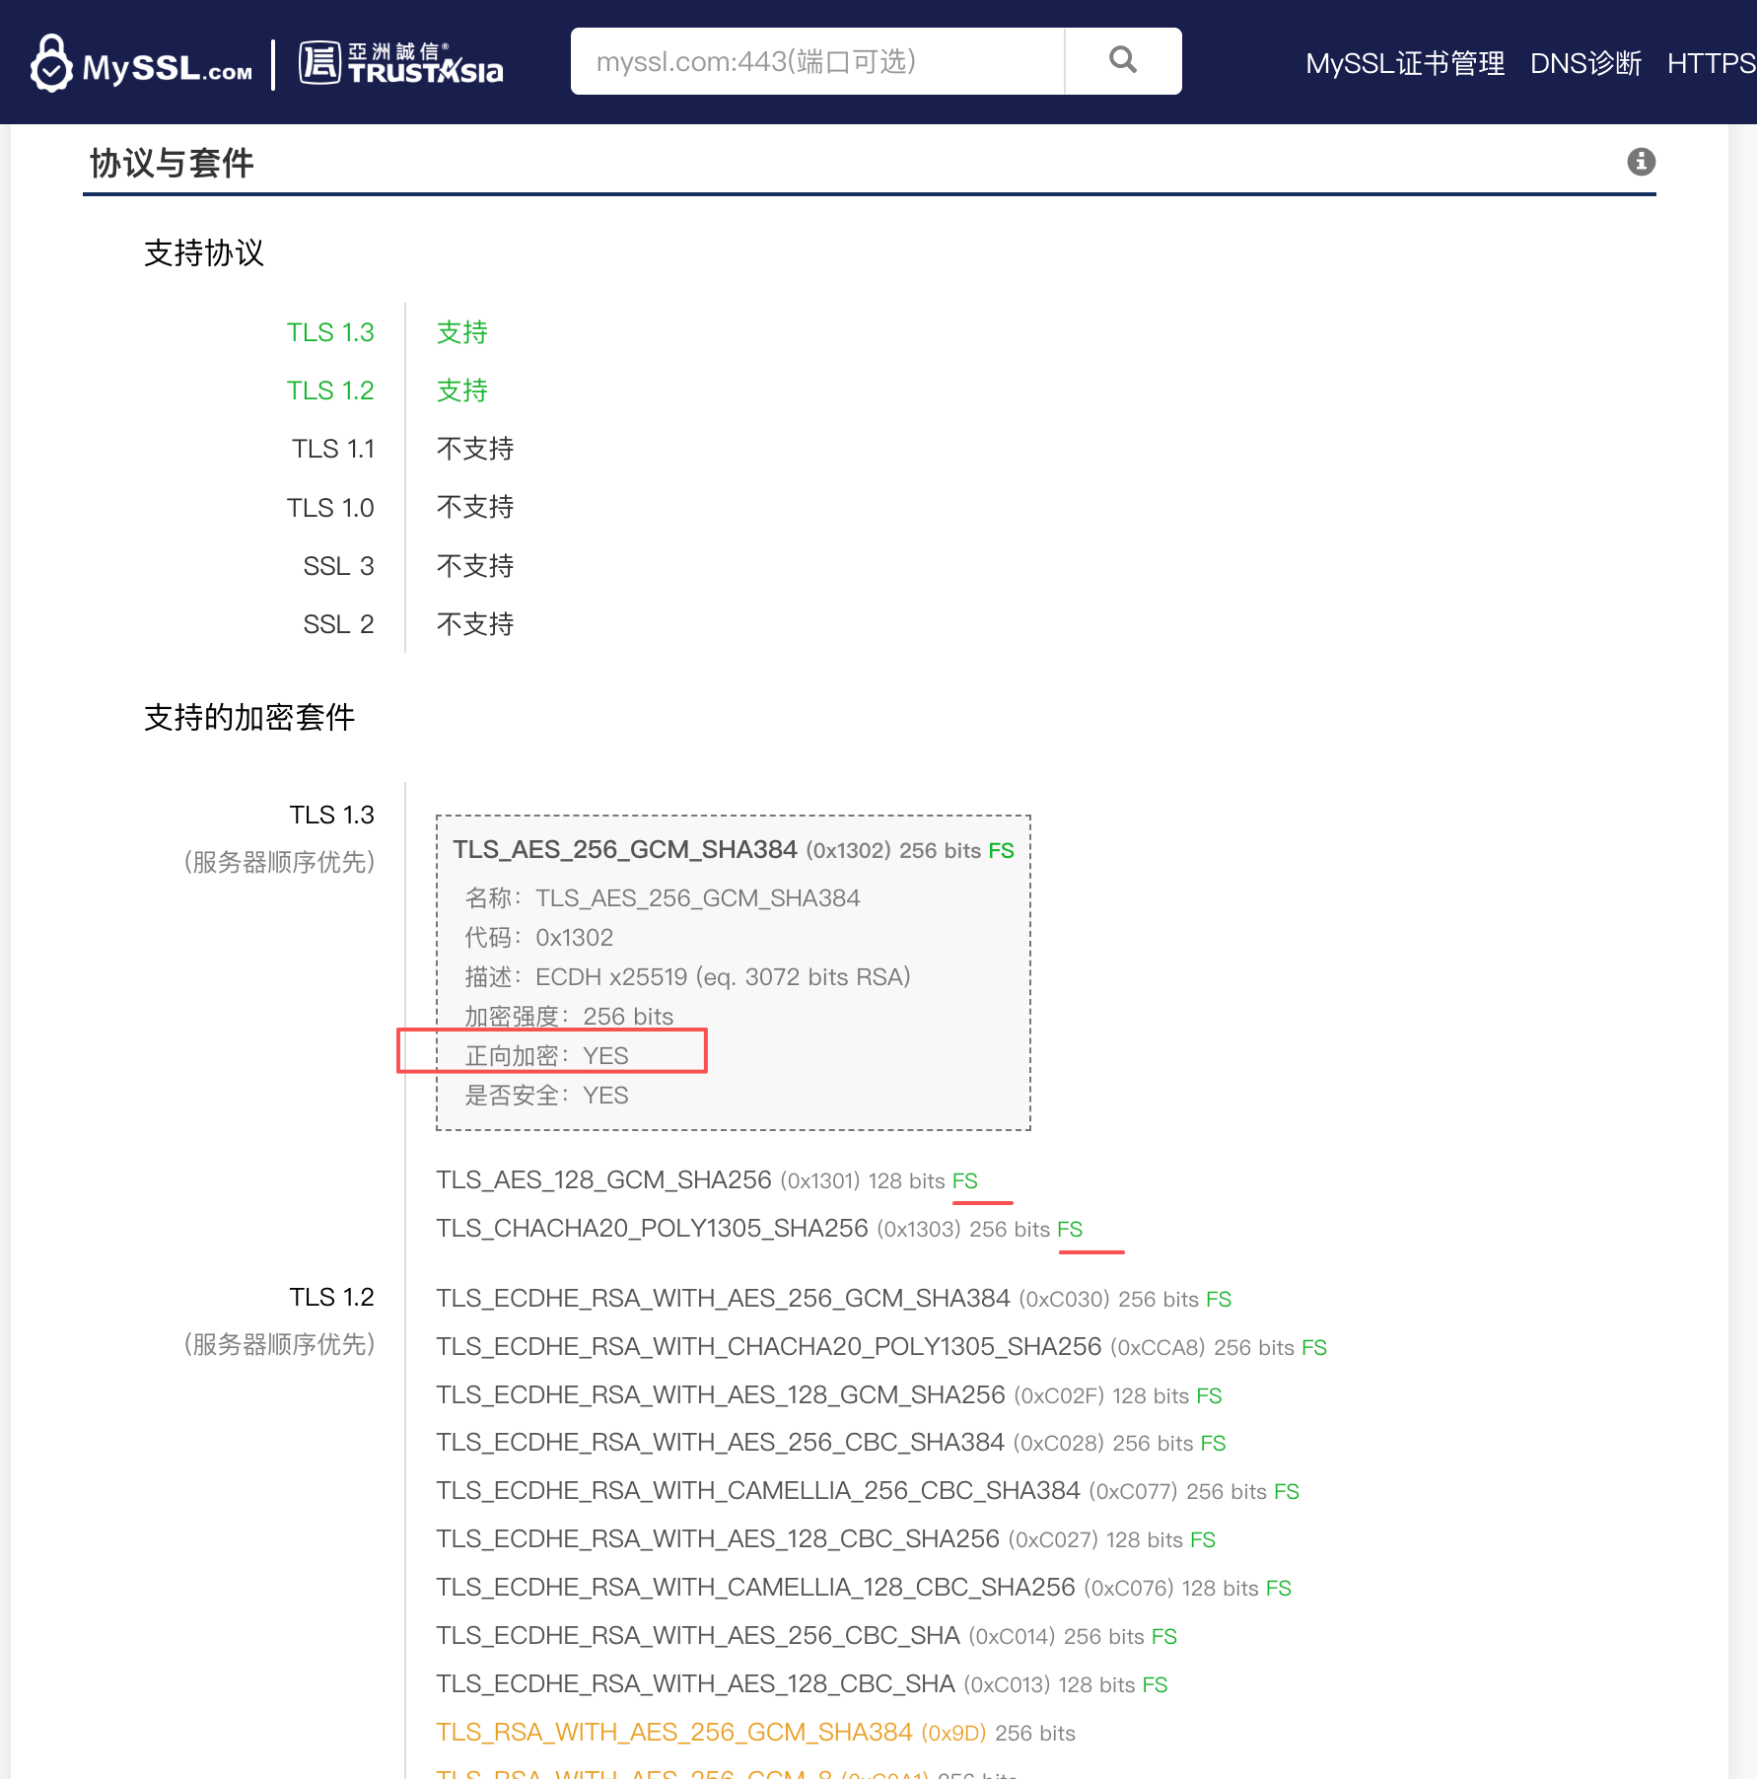Click the TrustAsia logo
Viewport: 1757px width, 1779px height.
(x=400, y=63)
